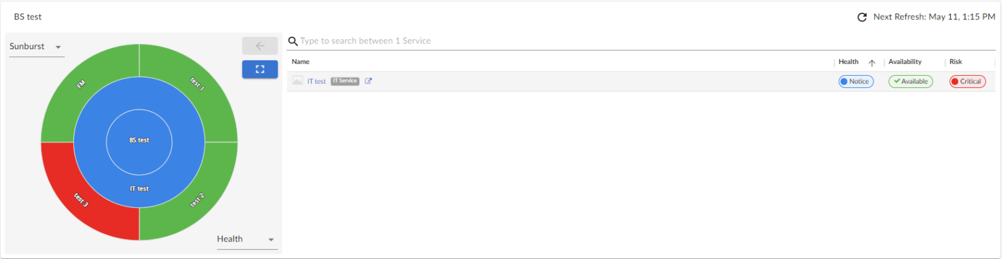Open IT test via external link icon
The height and width of the screenshot is (259, 1002).
[368, 81]
